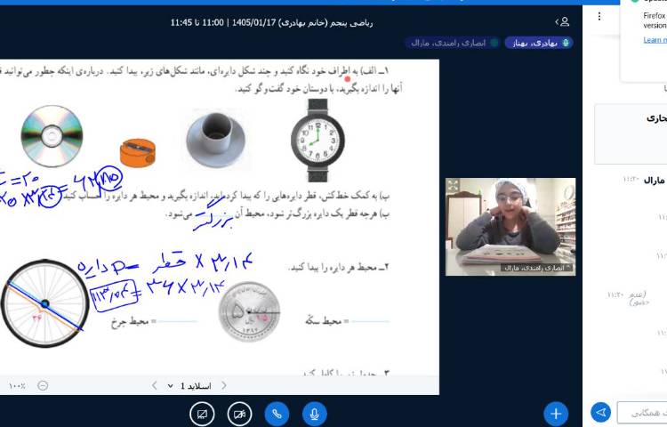Viewport: 667px width, 427px height.
Task: Click the screen share button
Action: [202, 414]
